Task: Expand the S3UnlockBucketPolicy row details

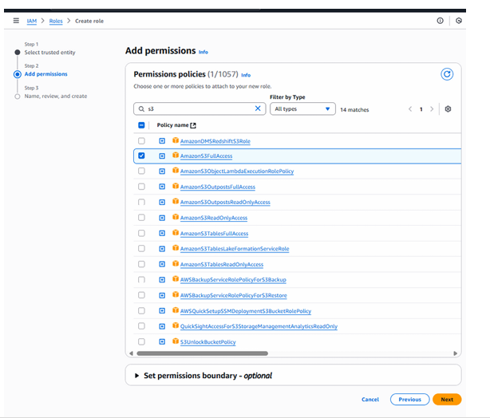Action: coord(162,342)
